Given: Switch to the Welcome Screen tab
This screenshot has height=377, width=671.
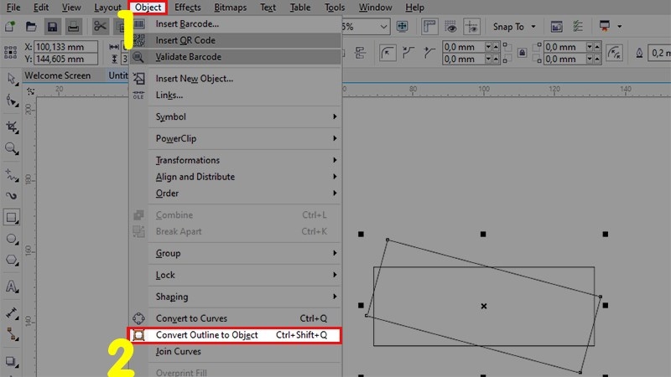Looking at the screenshot, I should coord(58,75).
